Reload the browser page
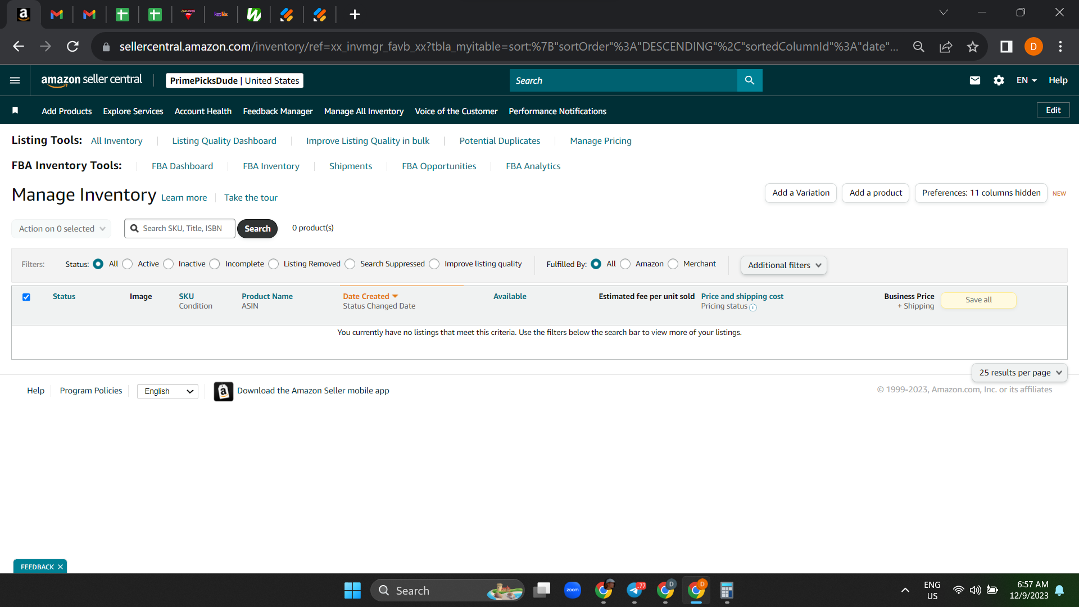 72,47
